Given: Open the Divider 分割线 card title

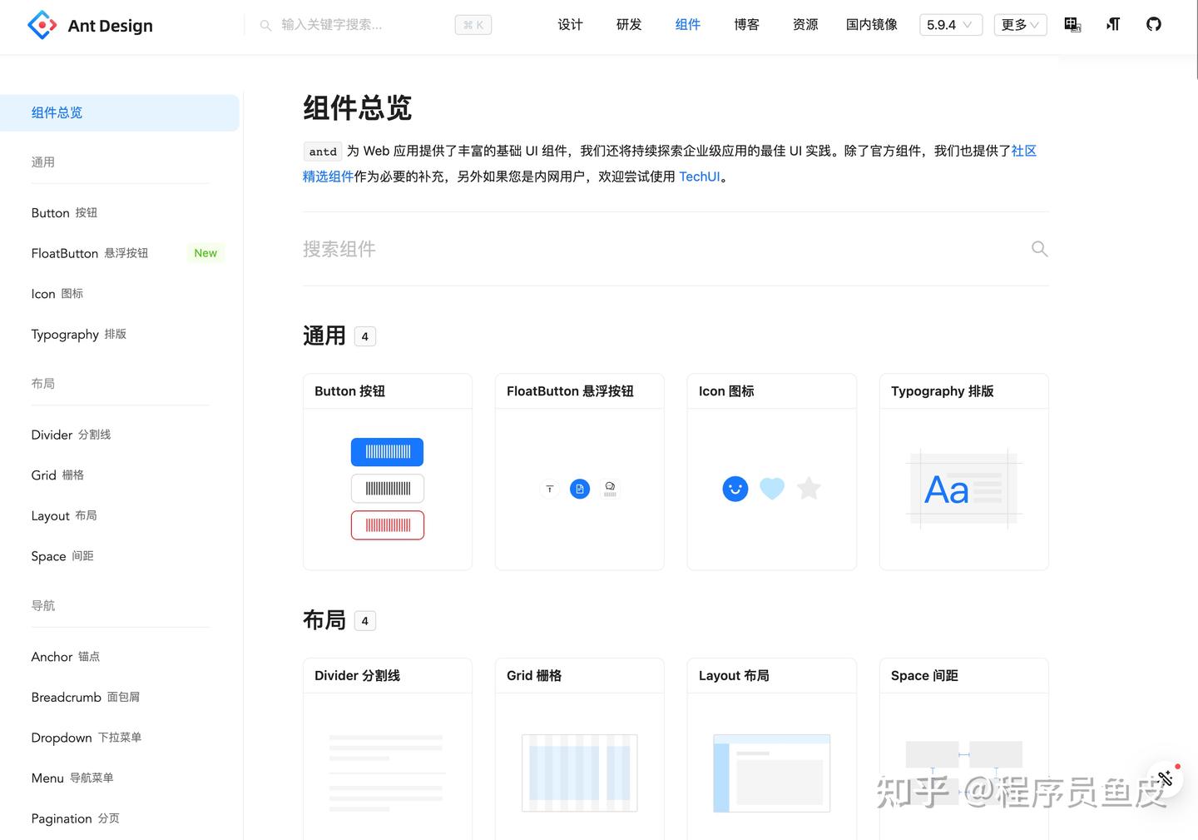Looking at the screenshot, I should click(x=357, y=676).
